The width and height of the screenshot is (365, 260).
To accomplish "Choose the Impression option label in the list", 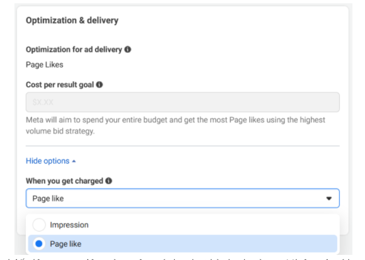I will tap(69, 225).
